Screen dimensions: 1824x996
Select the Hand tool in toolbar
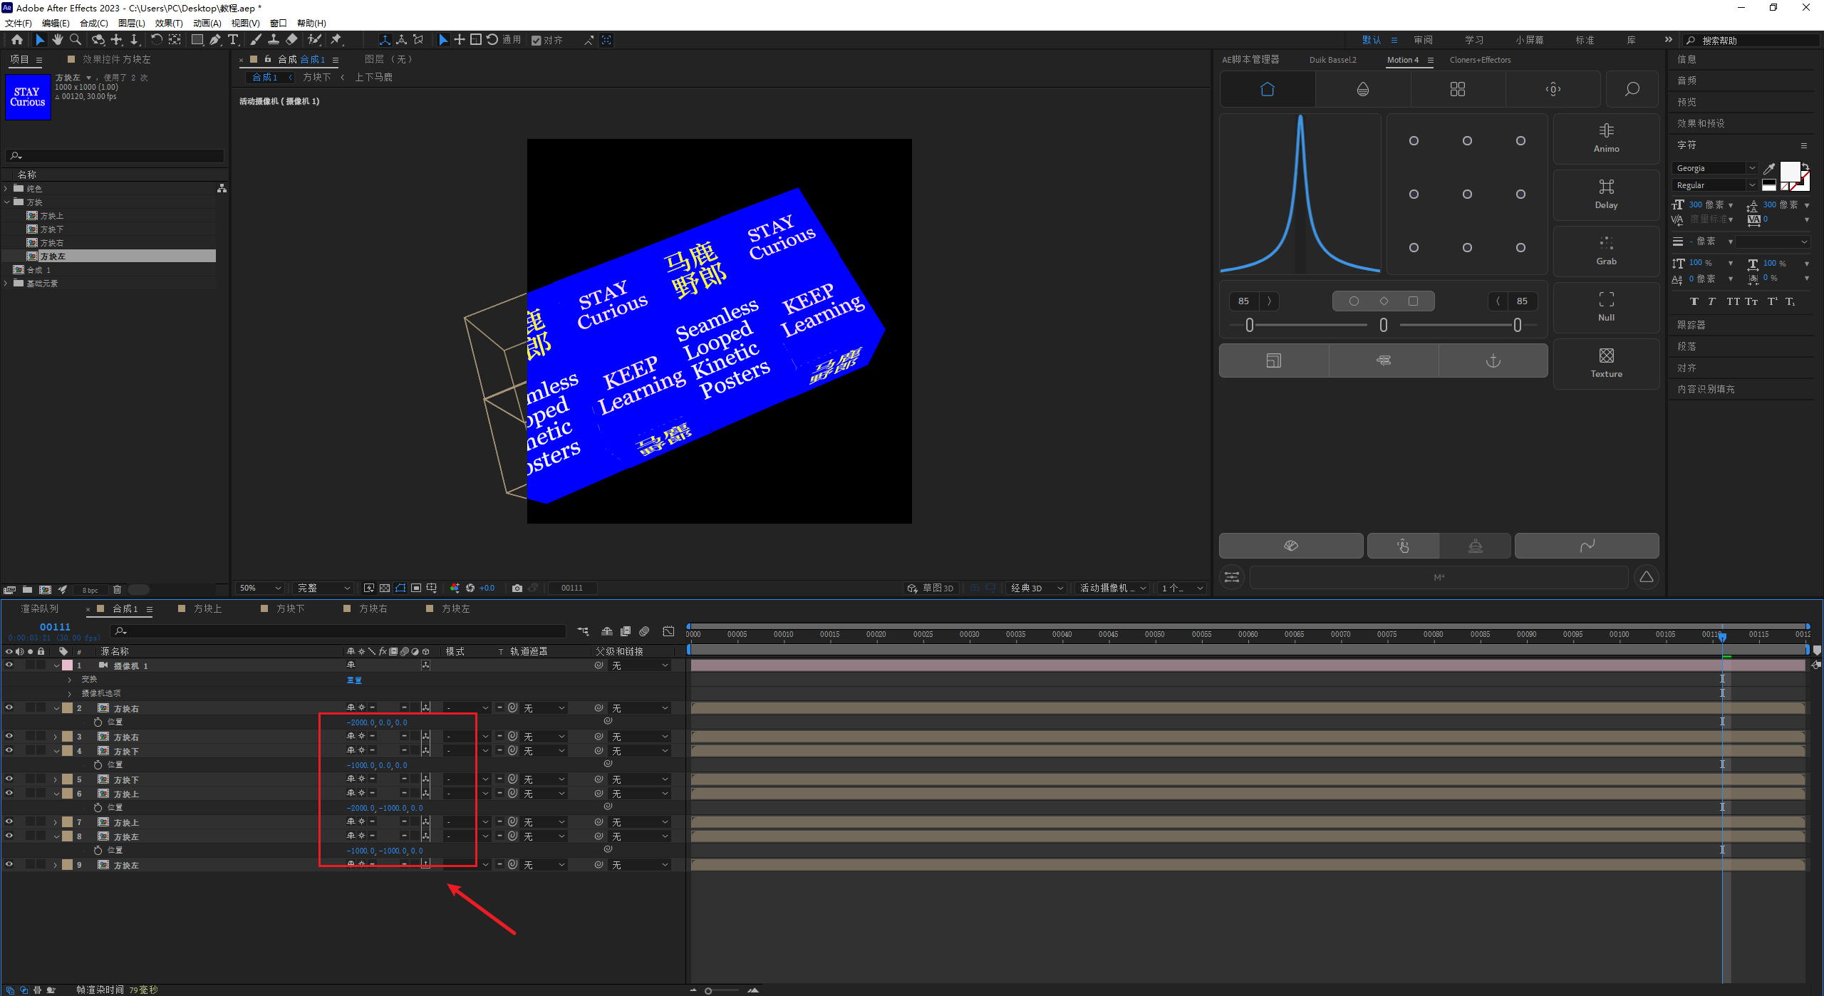tap(58, 40)
